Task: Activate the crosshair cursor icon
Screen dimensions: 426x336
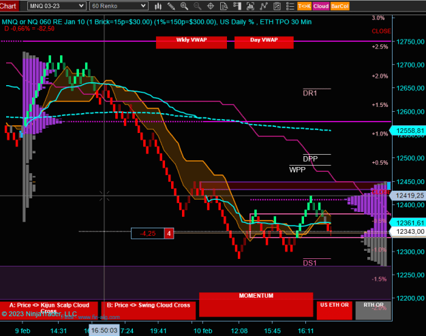Action: 211,6
